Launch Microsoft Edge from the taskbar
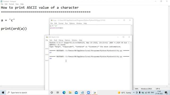 tap(64, 93)
